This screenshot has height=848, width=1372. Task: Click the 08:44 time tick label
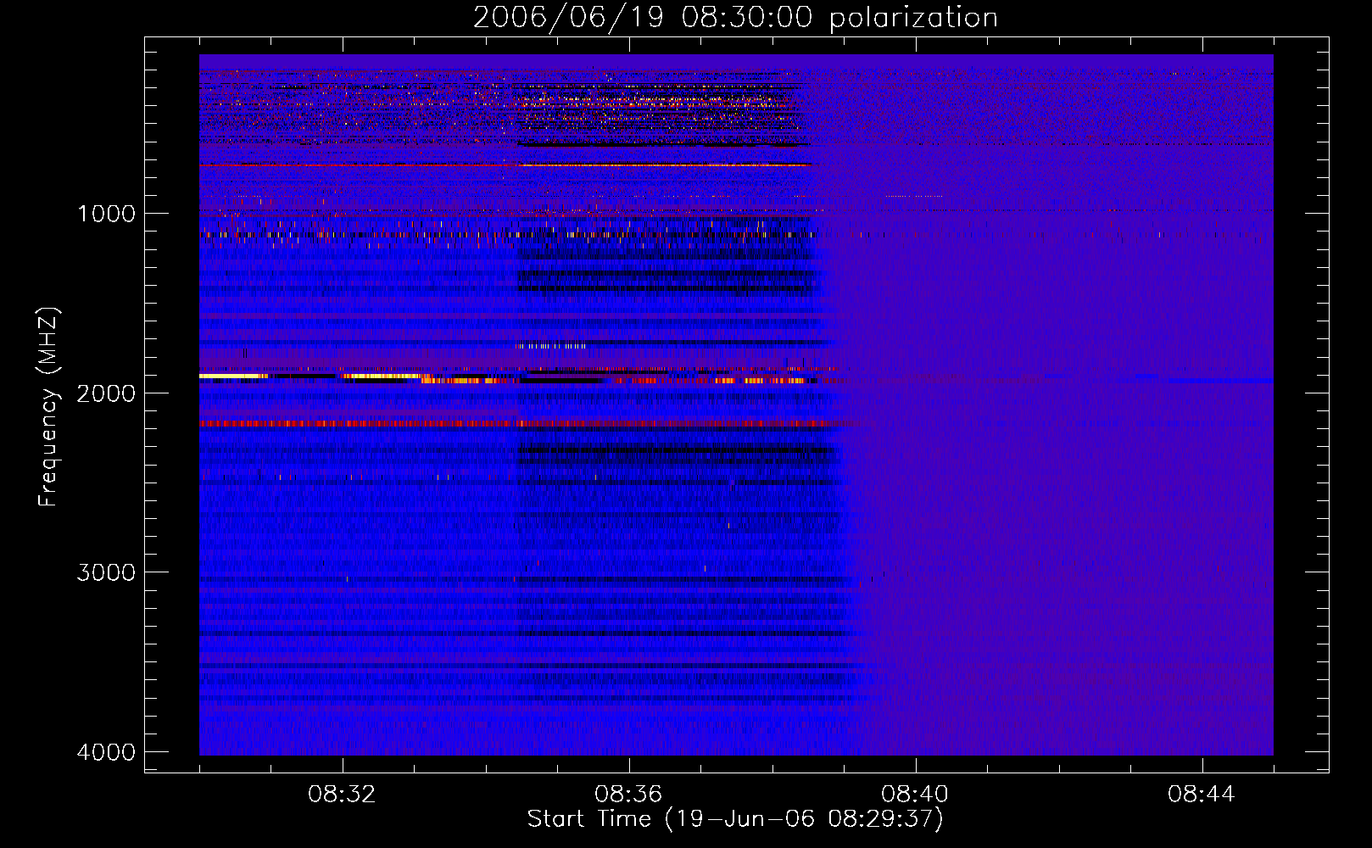pos(1202,795)
